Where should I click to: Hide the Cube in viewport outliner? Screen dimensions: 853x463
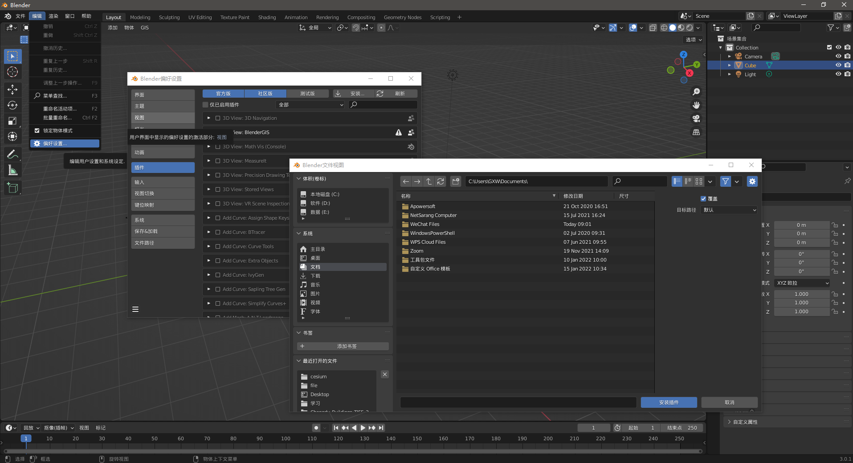838,65
